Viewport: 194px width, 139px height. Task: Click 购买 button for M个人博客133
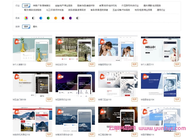pyautogui.click(x=49, y=64)
